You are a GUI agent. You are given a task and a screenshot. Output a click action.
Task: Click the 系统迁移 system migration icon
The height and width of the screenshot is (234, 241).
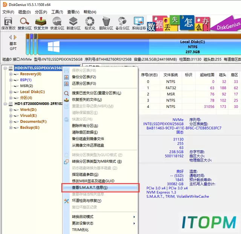coord(139,23)
